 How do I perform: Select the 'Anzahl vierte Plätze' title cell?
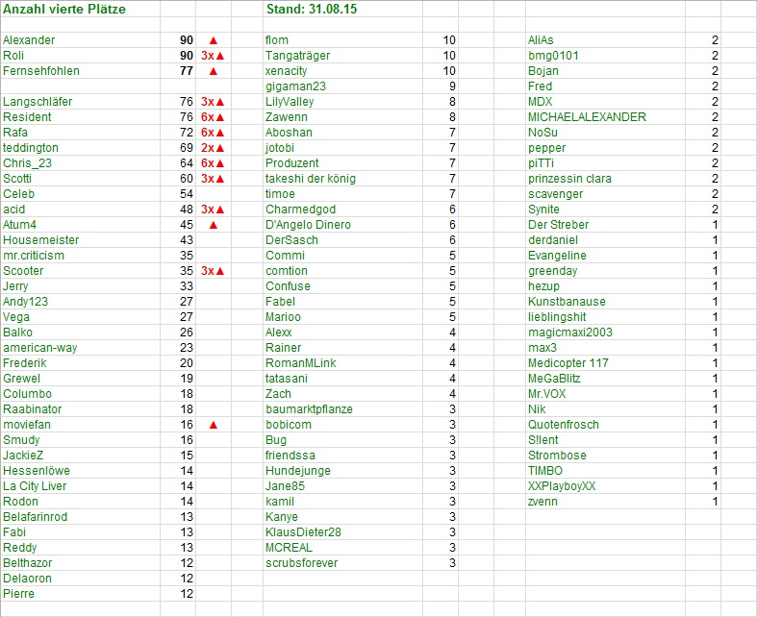click(x=63, y=10)
